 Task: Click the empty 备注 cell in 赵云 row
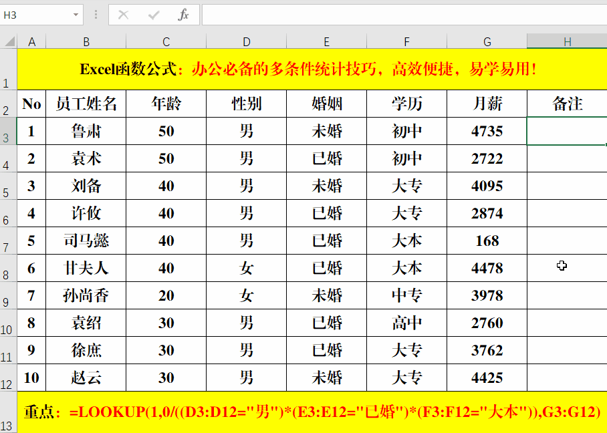pyautogui.click(x=567, y=378)
